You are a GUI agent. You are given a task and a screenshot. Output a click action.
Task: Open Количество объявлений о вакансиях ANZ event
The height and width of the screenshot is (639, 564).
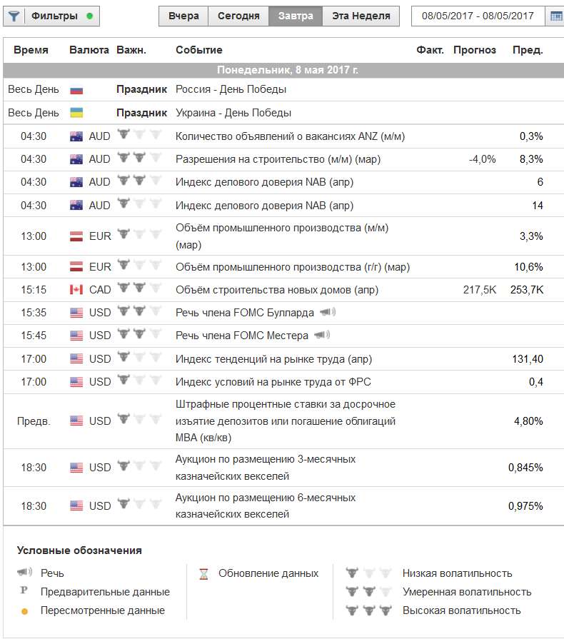tap(290, 136)
